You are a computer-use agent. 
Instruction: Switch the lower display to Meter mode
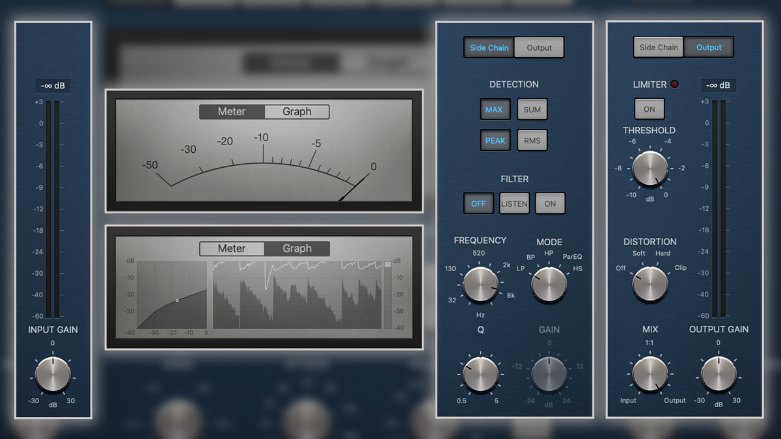point(232,248)
